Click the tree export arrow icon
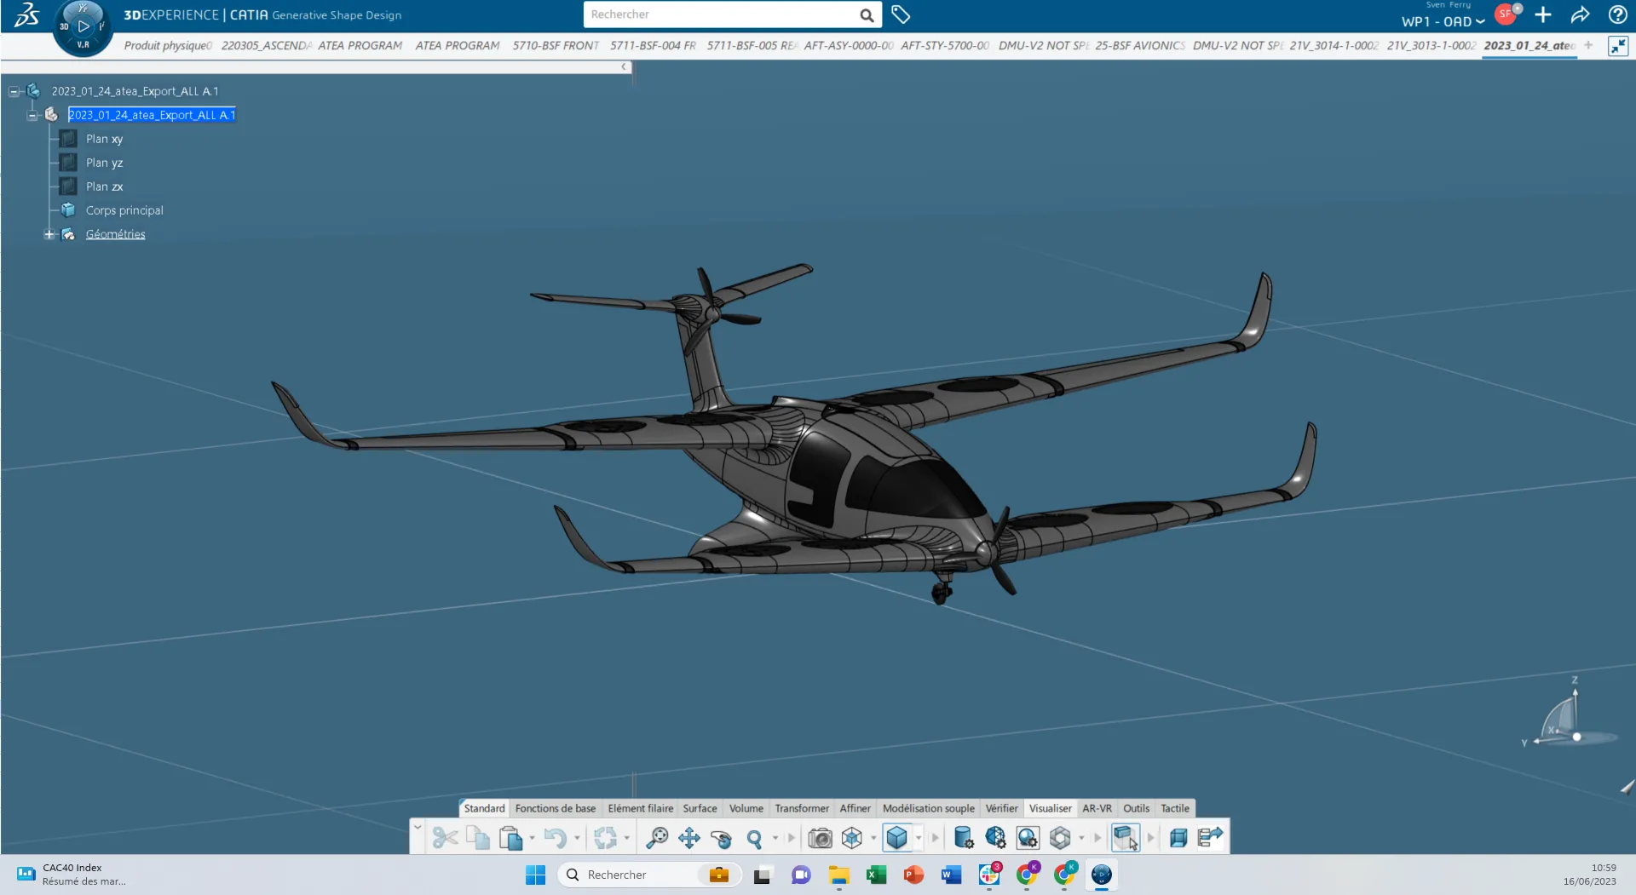The height and width of the screenshot is (895, 1636). click(1210, 838)
